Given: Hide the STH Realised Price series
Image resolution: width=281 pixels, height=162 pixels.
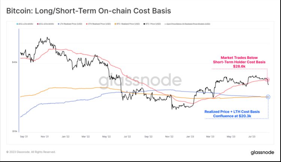Looking at the screenshot, I should [x=99, y=24].
